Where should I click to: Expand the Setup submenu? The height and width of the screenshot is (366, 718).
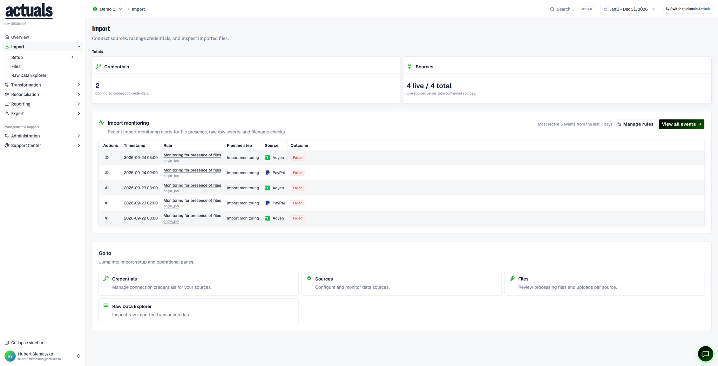(73, 57)
